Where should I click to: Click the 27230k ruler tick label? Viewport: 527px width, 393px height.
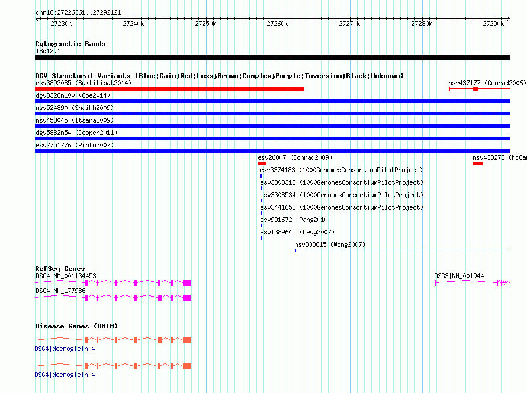tap(61, 24)
